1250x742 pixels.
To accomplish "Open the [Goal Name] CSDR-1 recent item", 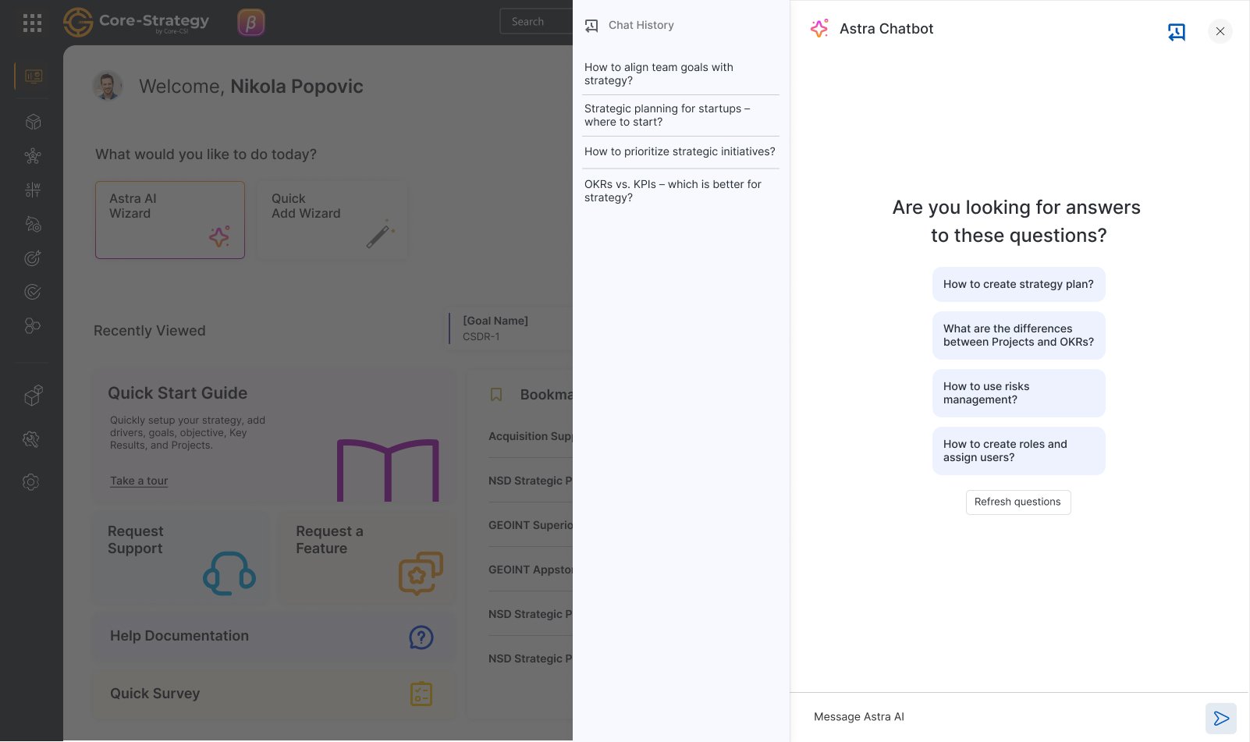I will tap(510, 328).
